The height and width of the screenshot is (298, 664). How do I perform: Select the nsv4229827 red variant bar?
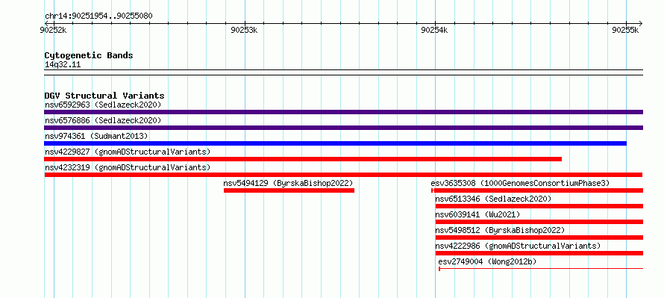point(303,159)
